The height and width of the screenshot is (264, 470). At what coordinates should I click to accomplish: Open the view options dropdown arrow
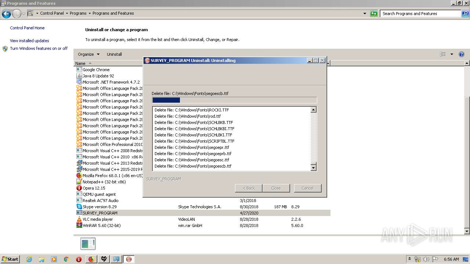pyautogui.click(x=452, y=54)
